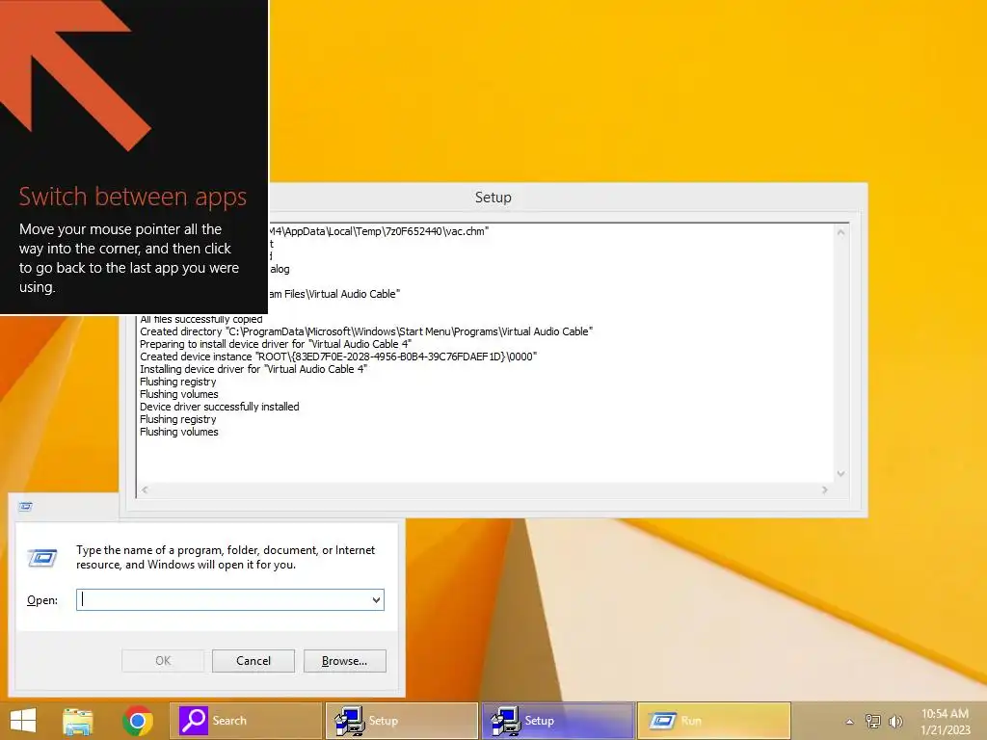Image resolution: width=987 pixels, height=740 pixels.
Task: Expand the Open combo box dropdown arrow
Action: [377, 599]
